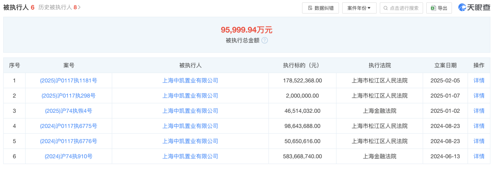Click the date 2025-01-02

point(445,111)
